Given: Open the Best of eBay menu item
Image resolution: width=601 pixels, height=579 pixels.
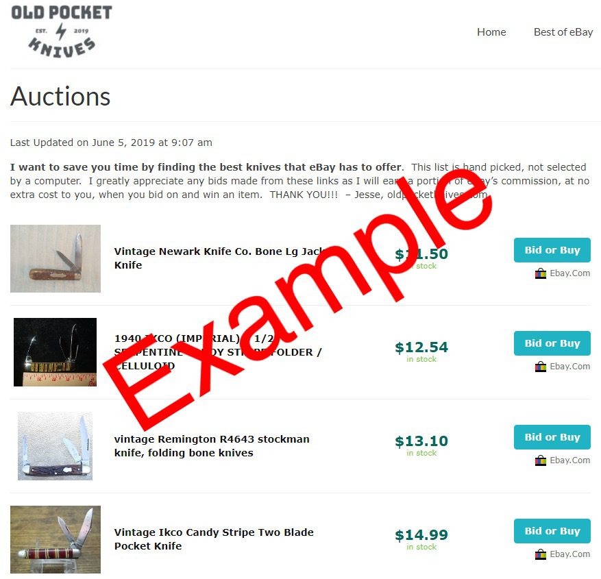Looking at the screenshot, I should click(x=563, y=32).
